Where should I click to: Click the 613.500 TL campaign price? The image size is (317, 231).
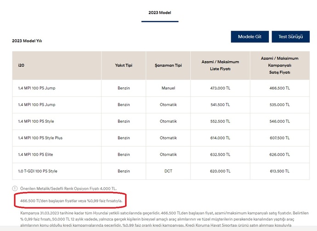pos(280,171)
